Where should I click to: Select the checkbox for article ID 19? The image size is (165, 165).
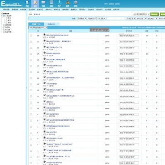pyautogui.click(x=31, y=54)
